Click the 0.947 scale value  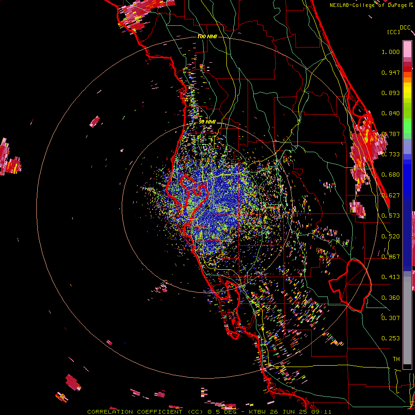(x=391, y=72)
